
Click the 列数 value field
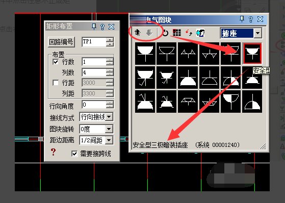pyautogui.click(x=94, y=72)
